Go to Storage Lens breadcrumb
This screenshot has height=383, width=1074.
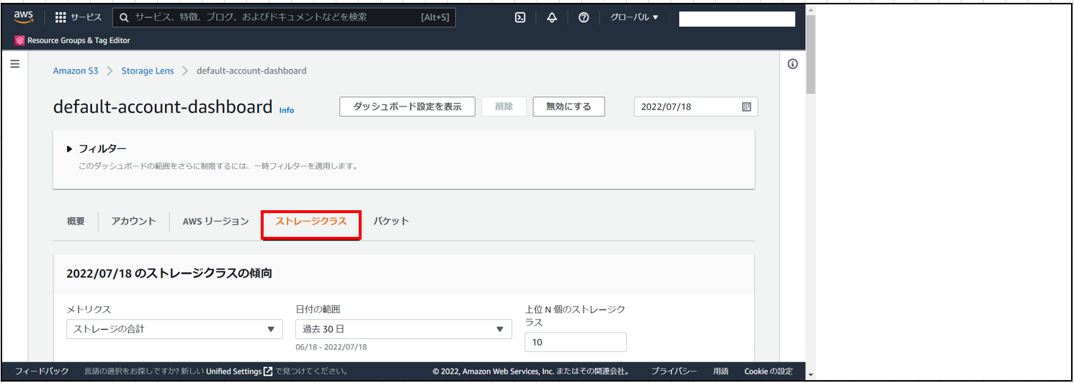(x=147, y=71)
